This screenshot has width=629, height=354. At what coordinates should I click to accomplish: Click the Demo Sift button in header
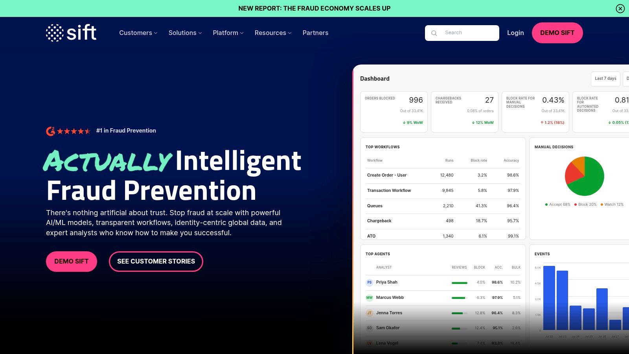tap(557, 33)
